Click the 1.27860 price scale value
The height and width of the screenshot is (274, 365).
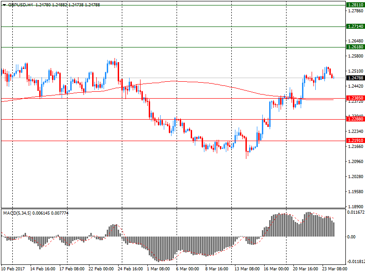(355, 11)
